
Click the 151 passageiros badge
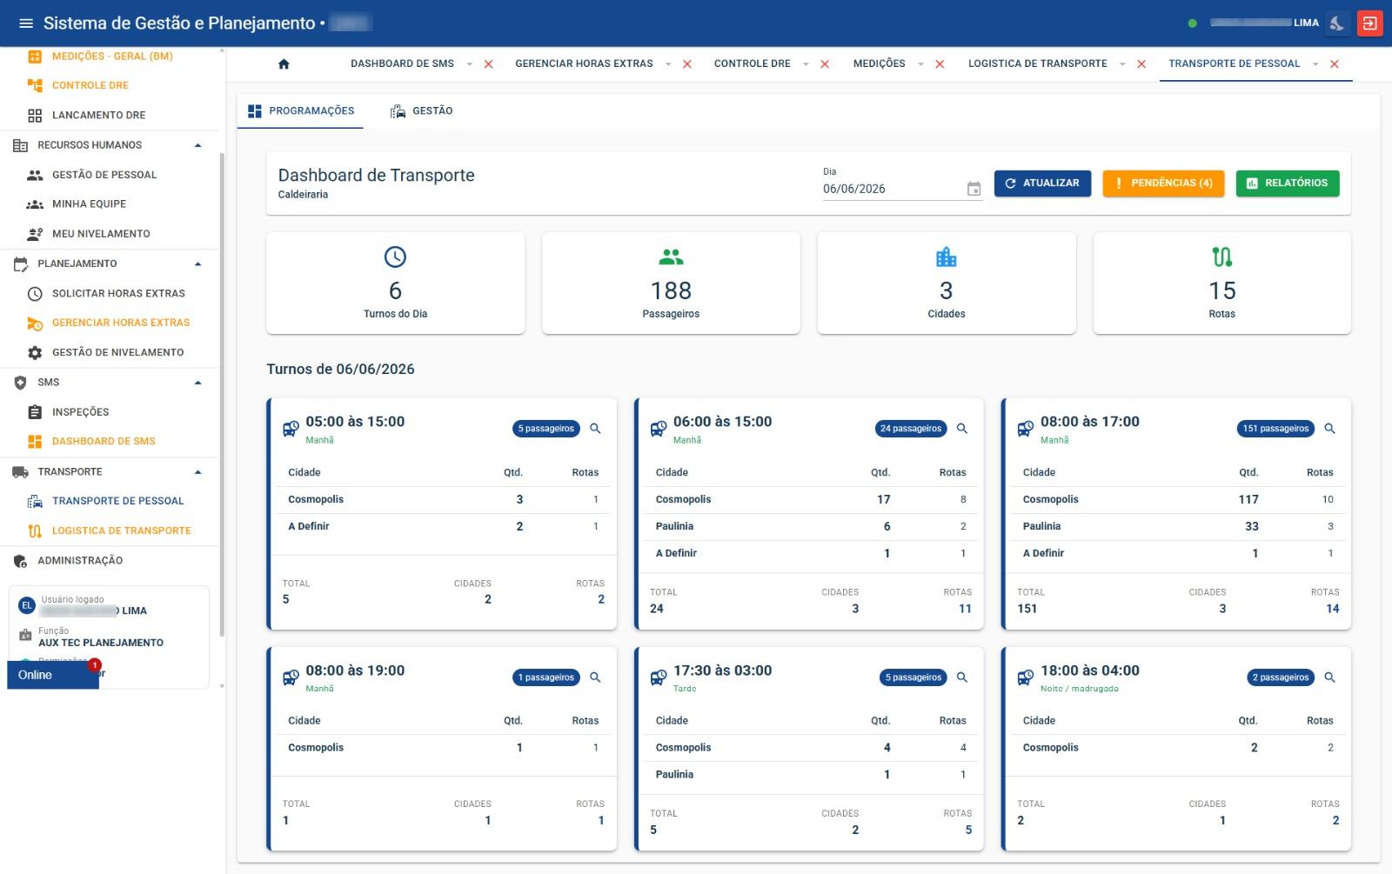pos(1275,429)
